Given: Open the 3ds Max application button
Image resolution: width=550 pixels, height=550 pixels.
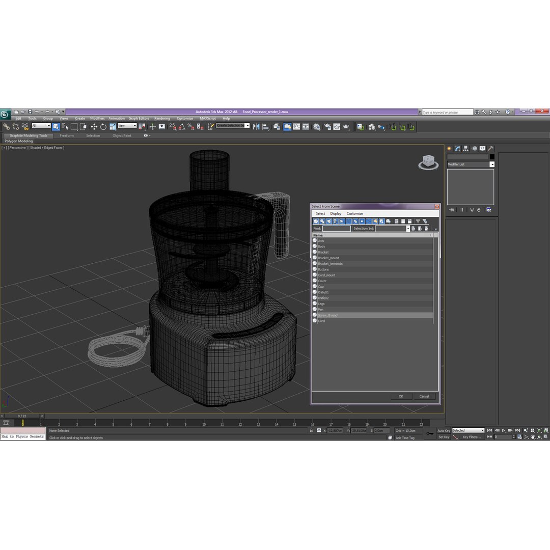Looking at the screenshot, I should point(5,114).
